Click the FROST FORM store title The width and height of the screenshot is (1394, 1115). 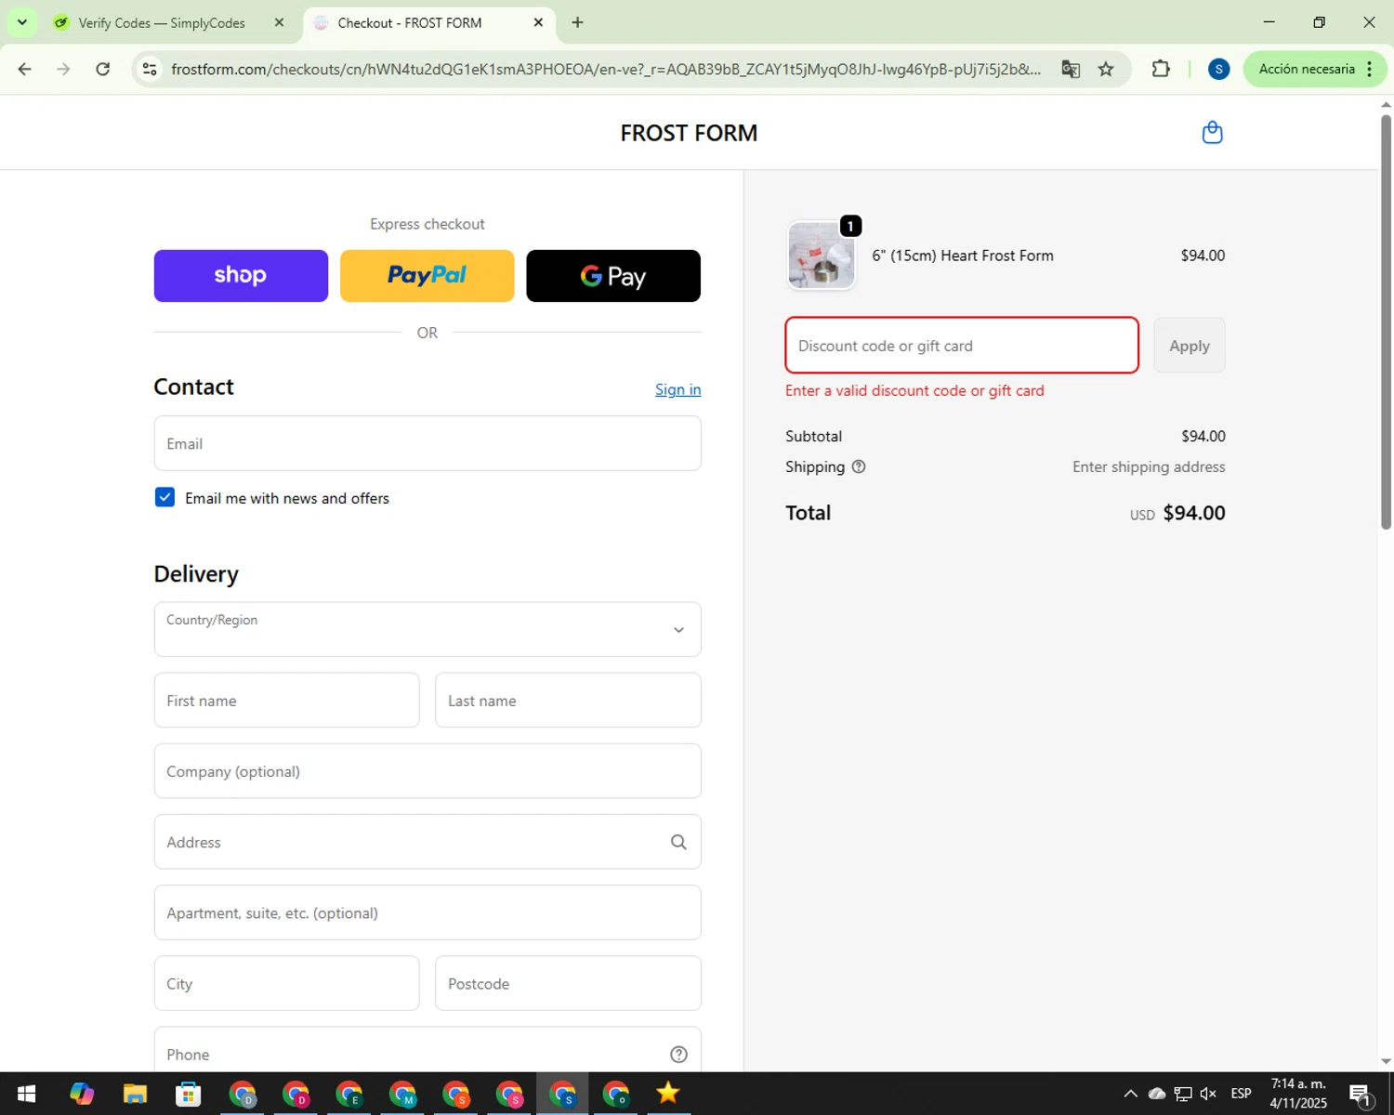pos(689,133)
